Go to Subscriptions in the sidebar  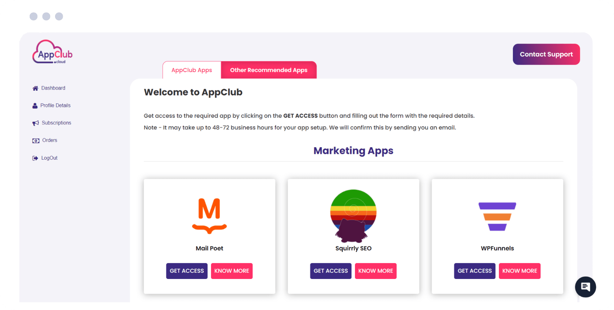(x=56, y=123)
